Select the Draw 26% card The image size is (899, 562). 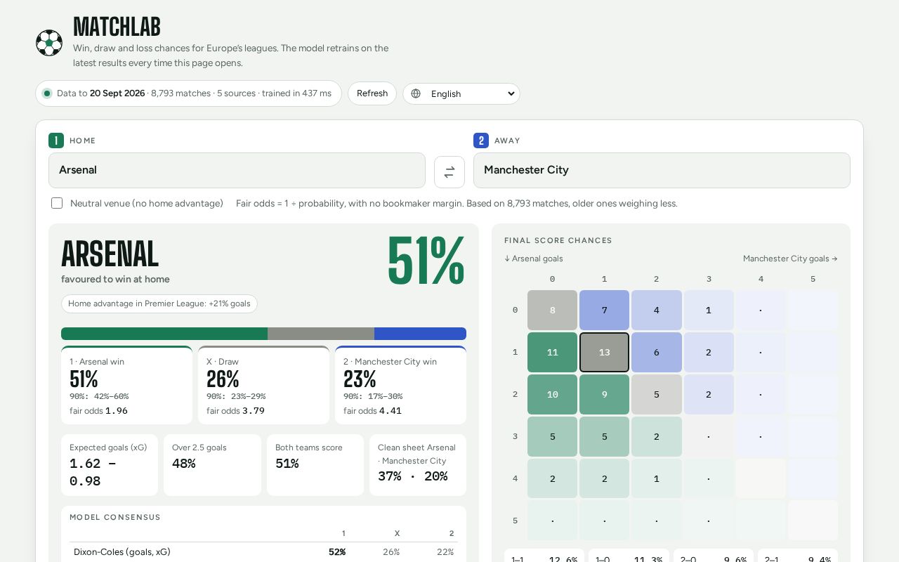click(263, 385)
